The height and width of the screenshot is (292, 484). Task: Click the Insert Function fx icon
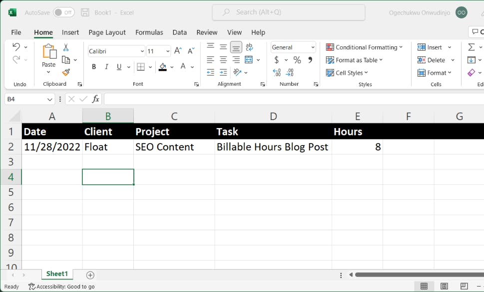pos(95,99)
